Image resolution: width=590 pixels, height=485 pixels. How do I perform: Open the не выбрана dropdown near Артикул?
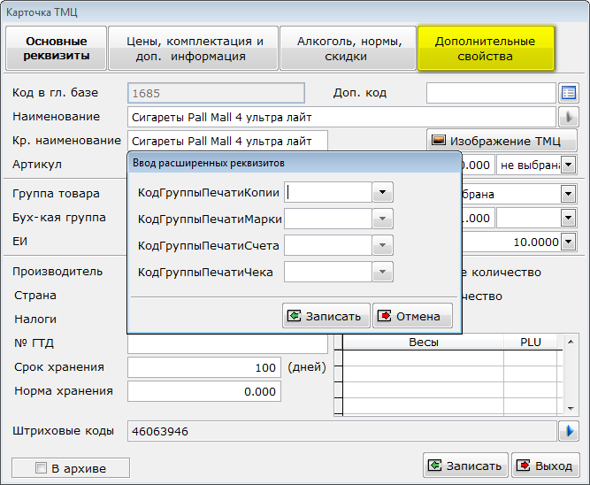coord(568,165)
